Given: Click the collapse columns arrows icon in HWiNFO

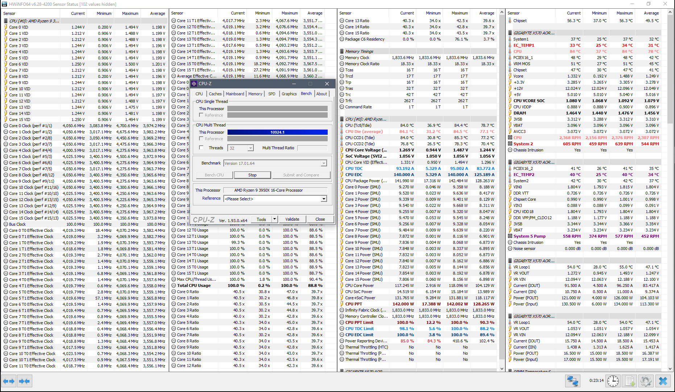Looking at the screenshot, I should pos(24,381).
